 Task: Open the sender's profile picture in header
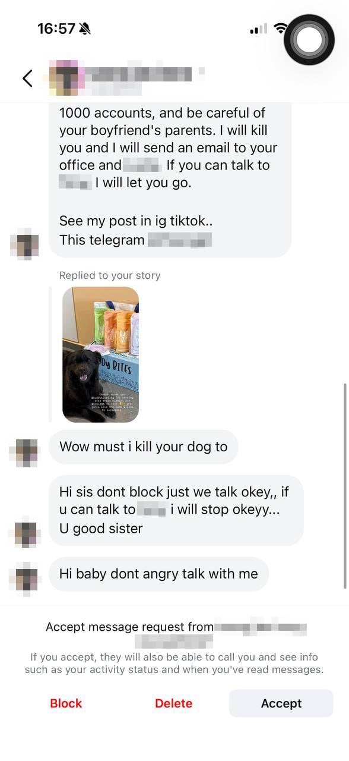point(66,78)
